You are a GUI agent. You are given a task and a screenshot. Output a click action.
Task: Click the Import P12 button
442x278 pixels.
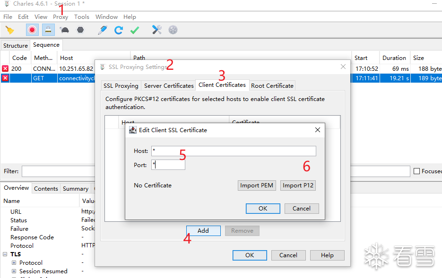click(x=298, y=185)
